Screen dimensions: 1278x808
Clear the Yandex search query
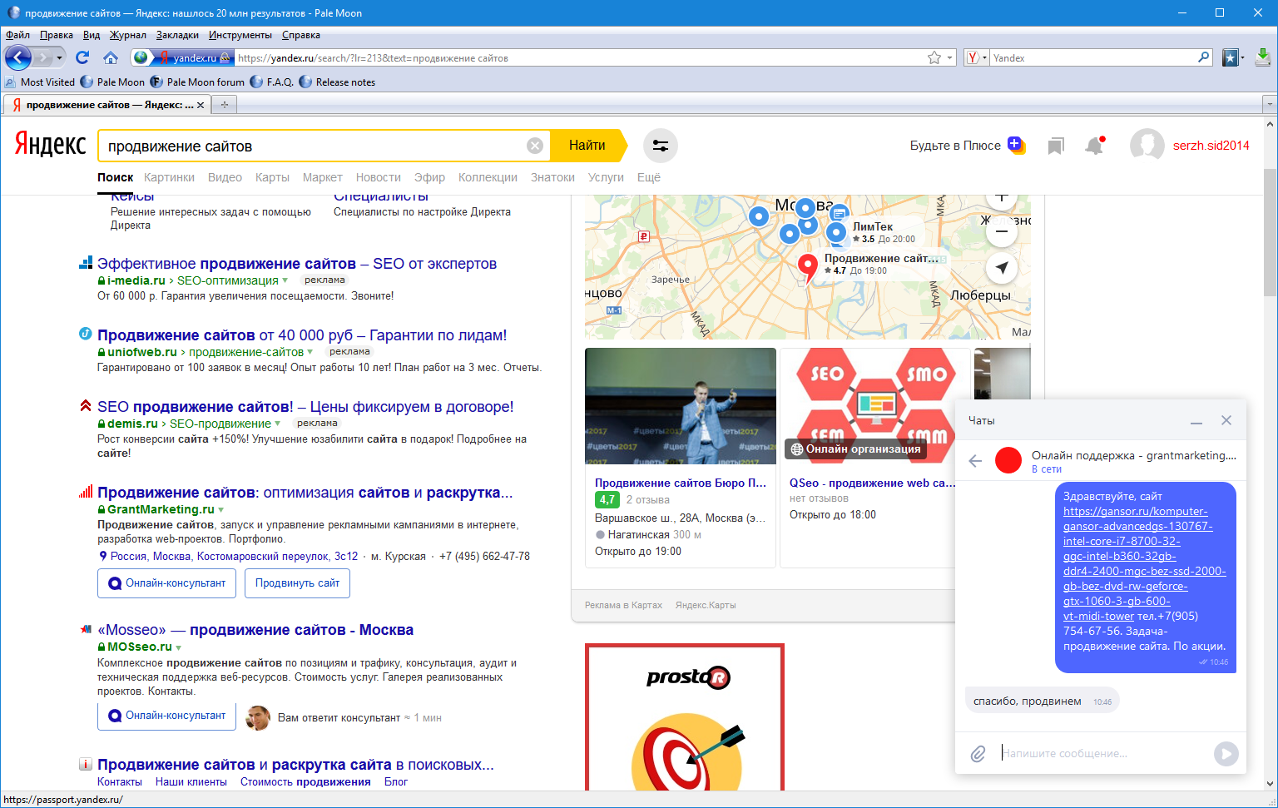tap(535, 146)
